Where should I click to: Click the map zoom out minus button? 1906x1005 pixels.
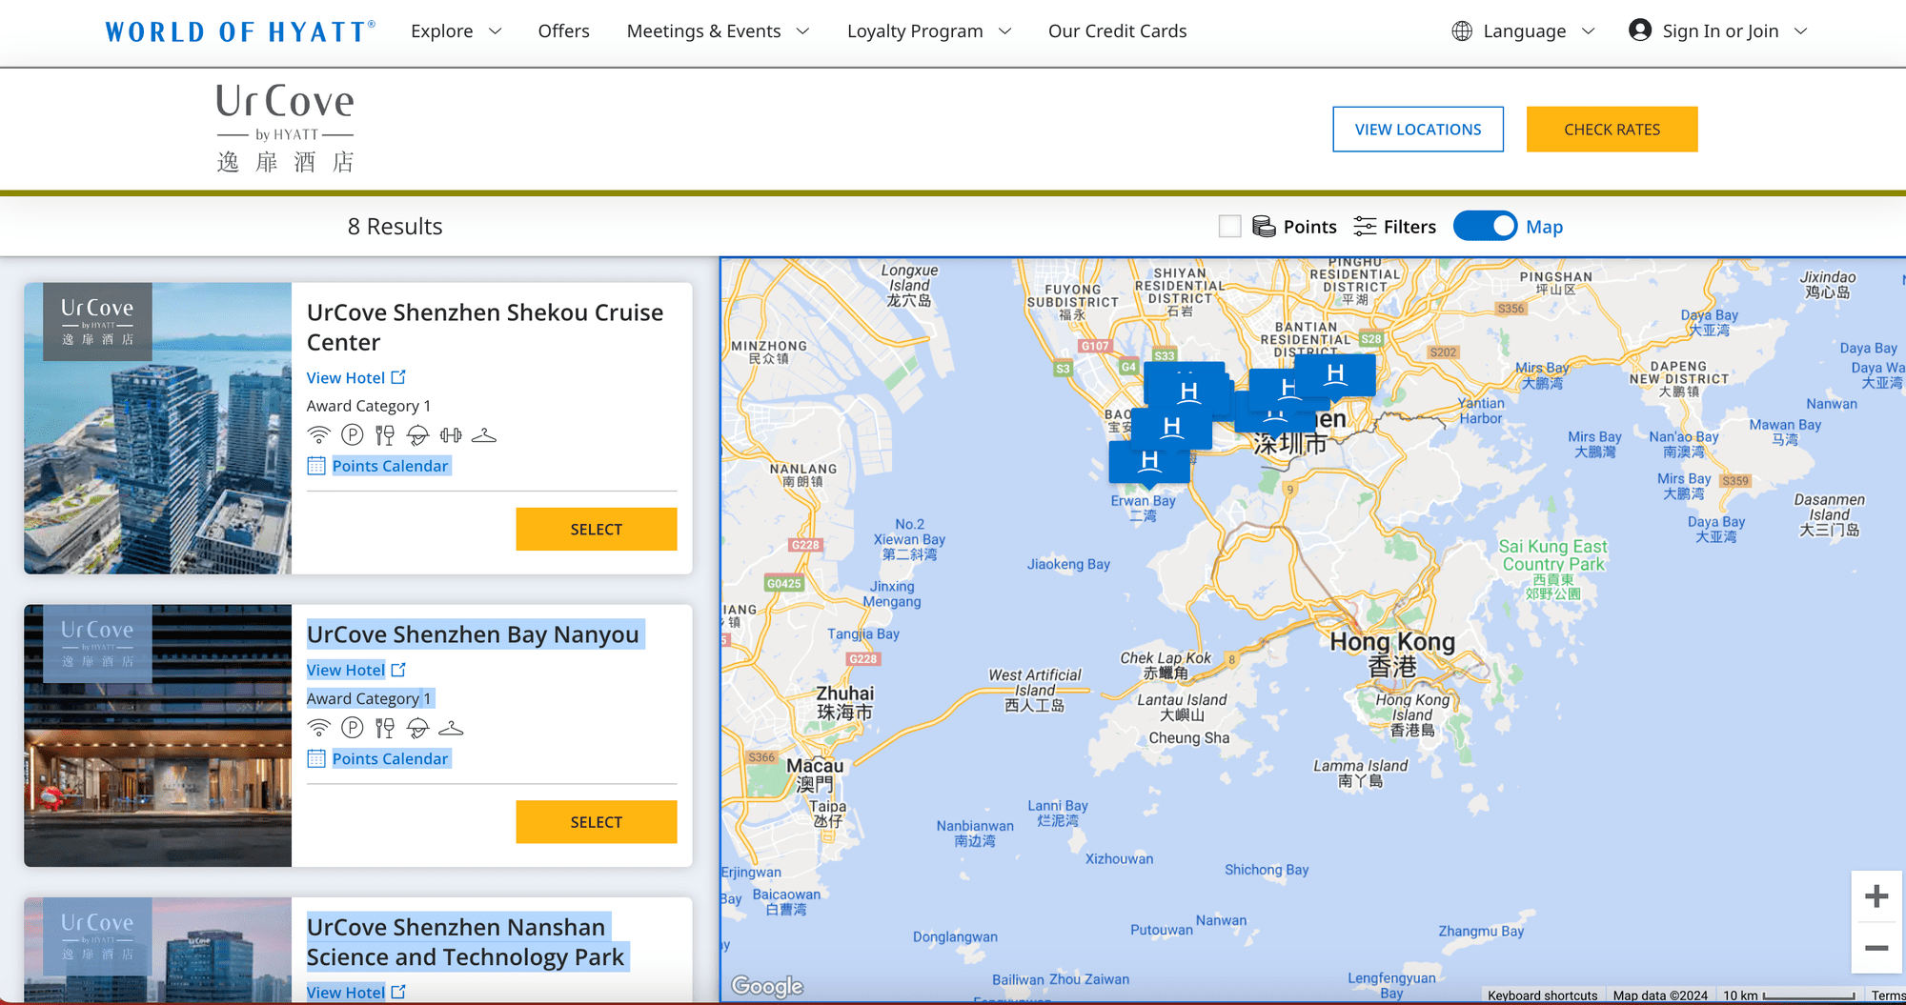[x=1876, y=948]
